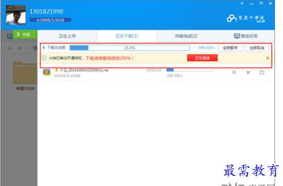Click the 4.20MB/5.00GB storage usage bar

click(50, 20)
